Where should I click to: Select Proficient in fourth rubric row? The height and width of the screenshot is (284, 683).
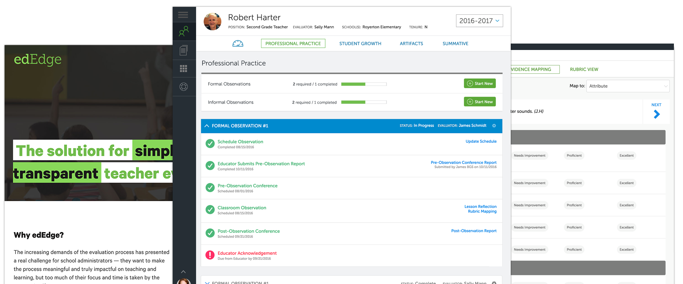[574, 228]
